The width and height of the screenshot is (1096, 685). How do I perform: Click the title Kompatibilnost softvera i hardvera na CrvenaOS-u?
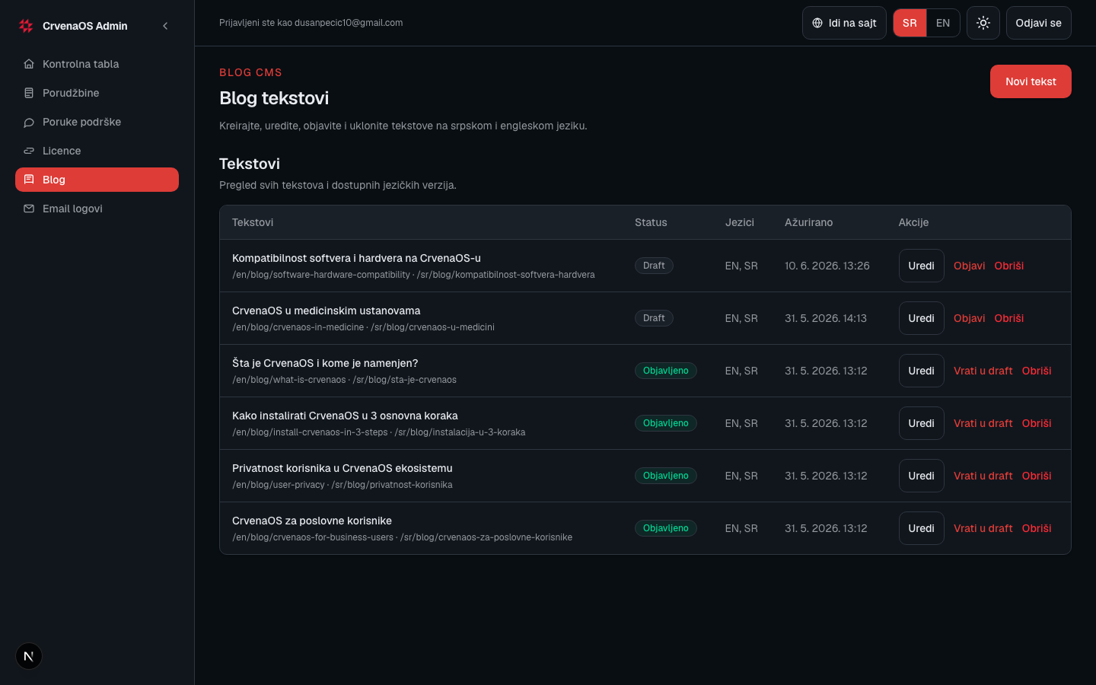[356, 258]
